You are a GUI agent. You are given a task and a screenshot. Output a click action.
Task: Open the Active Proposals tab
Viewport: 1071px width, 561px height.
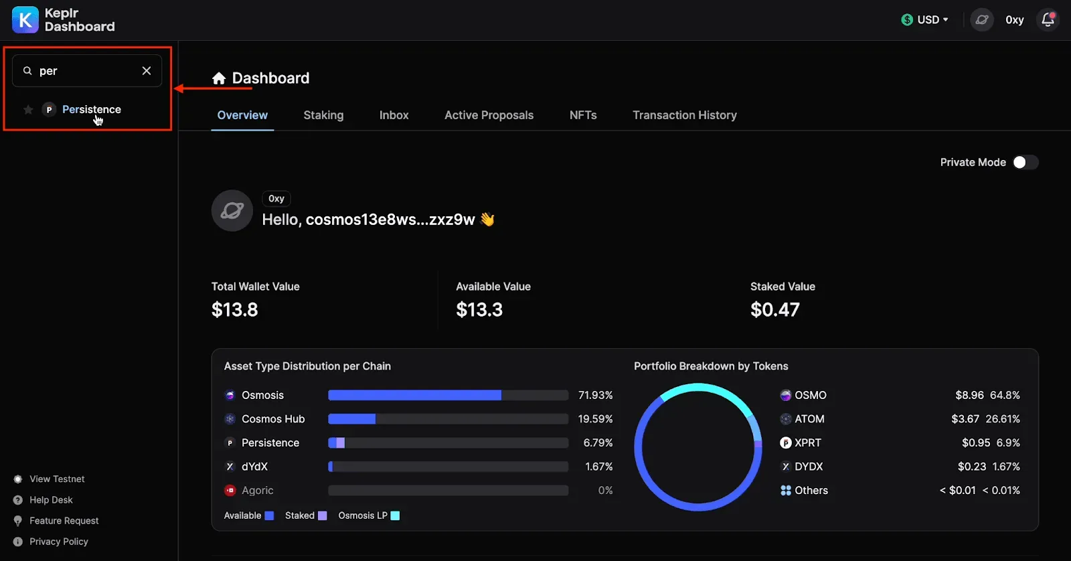pyautogui.click(x=489, y=115)
